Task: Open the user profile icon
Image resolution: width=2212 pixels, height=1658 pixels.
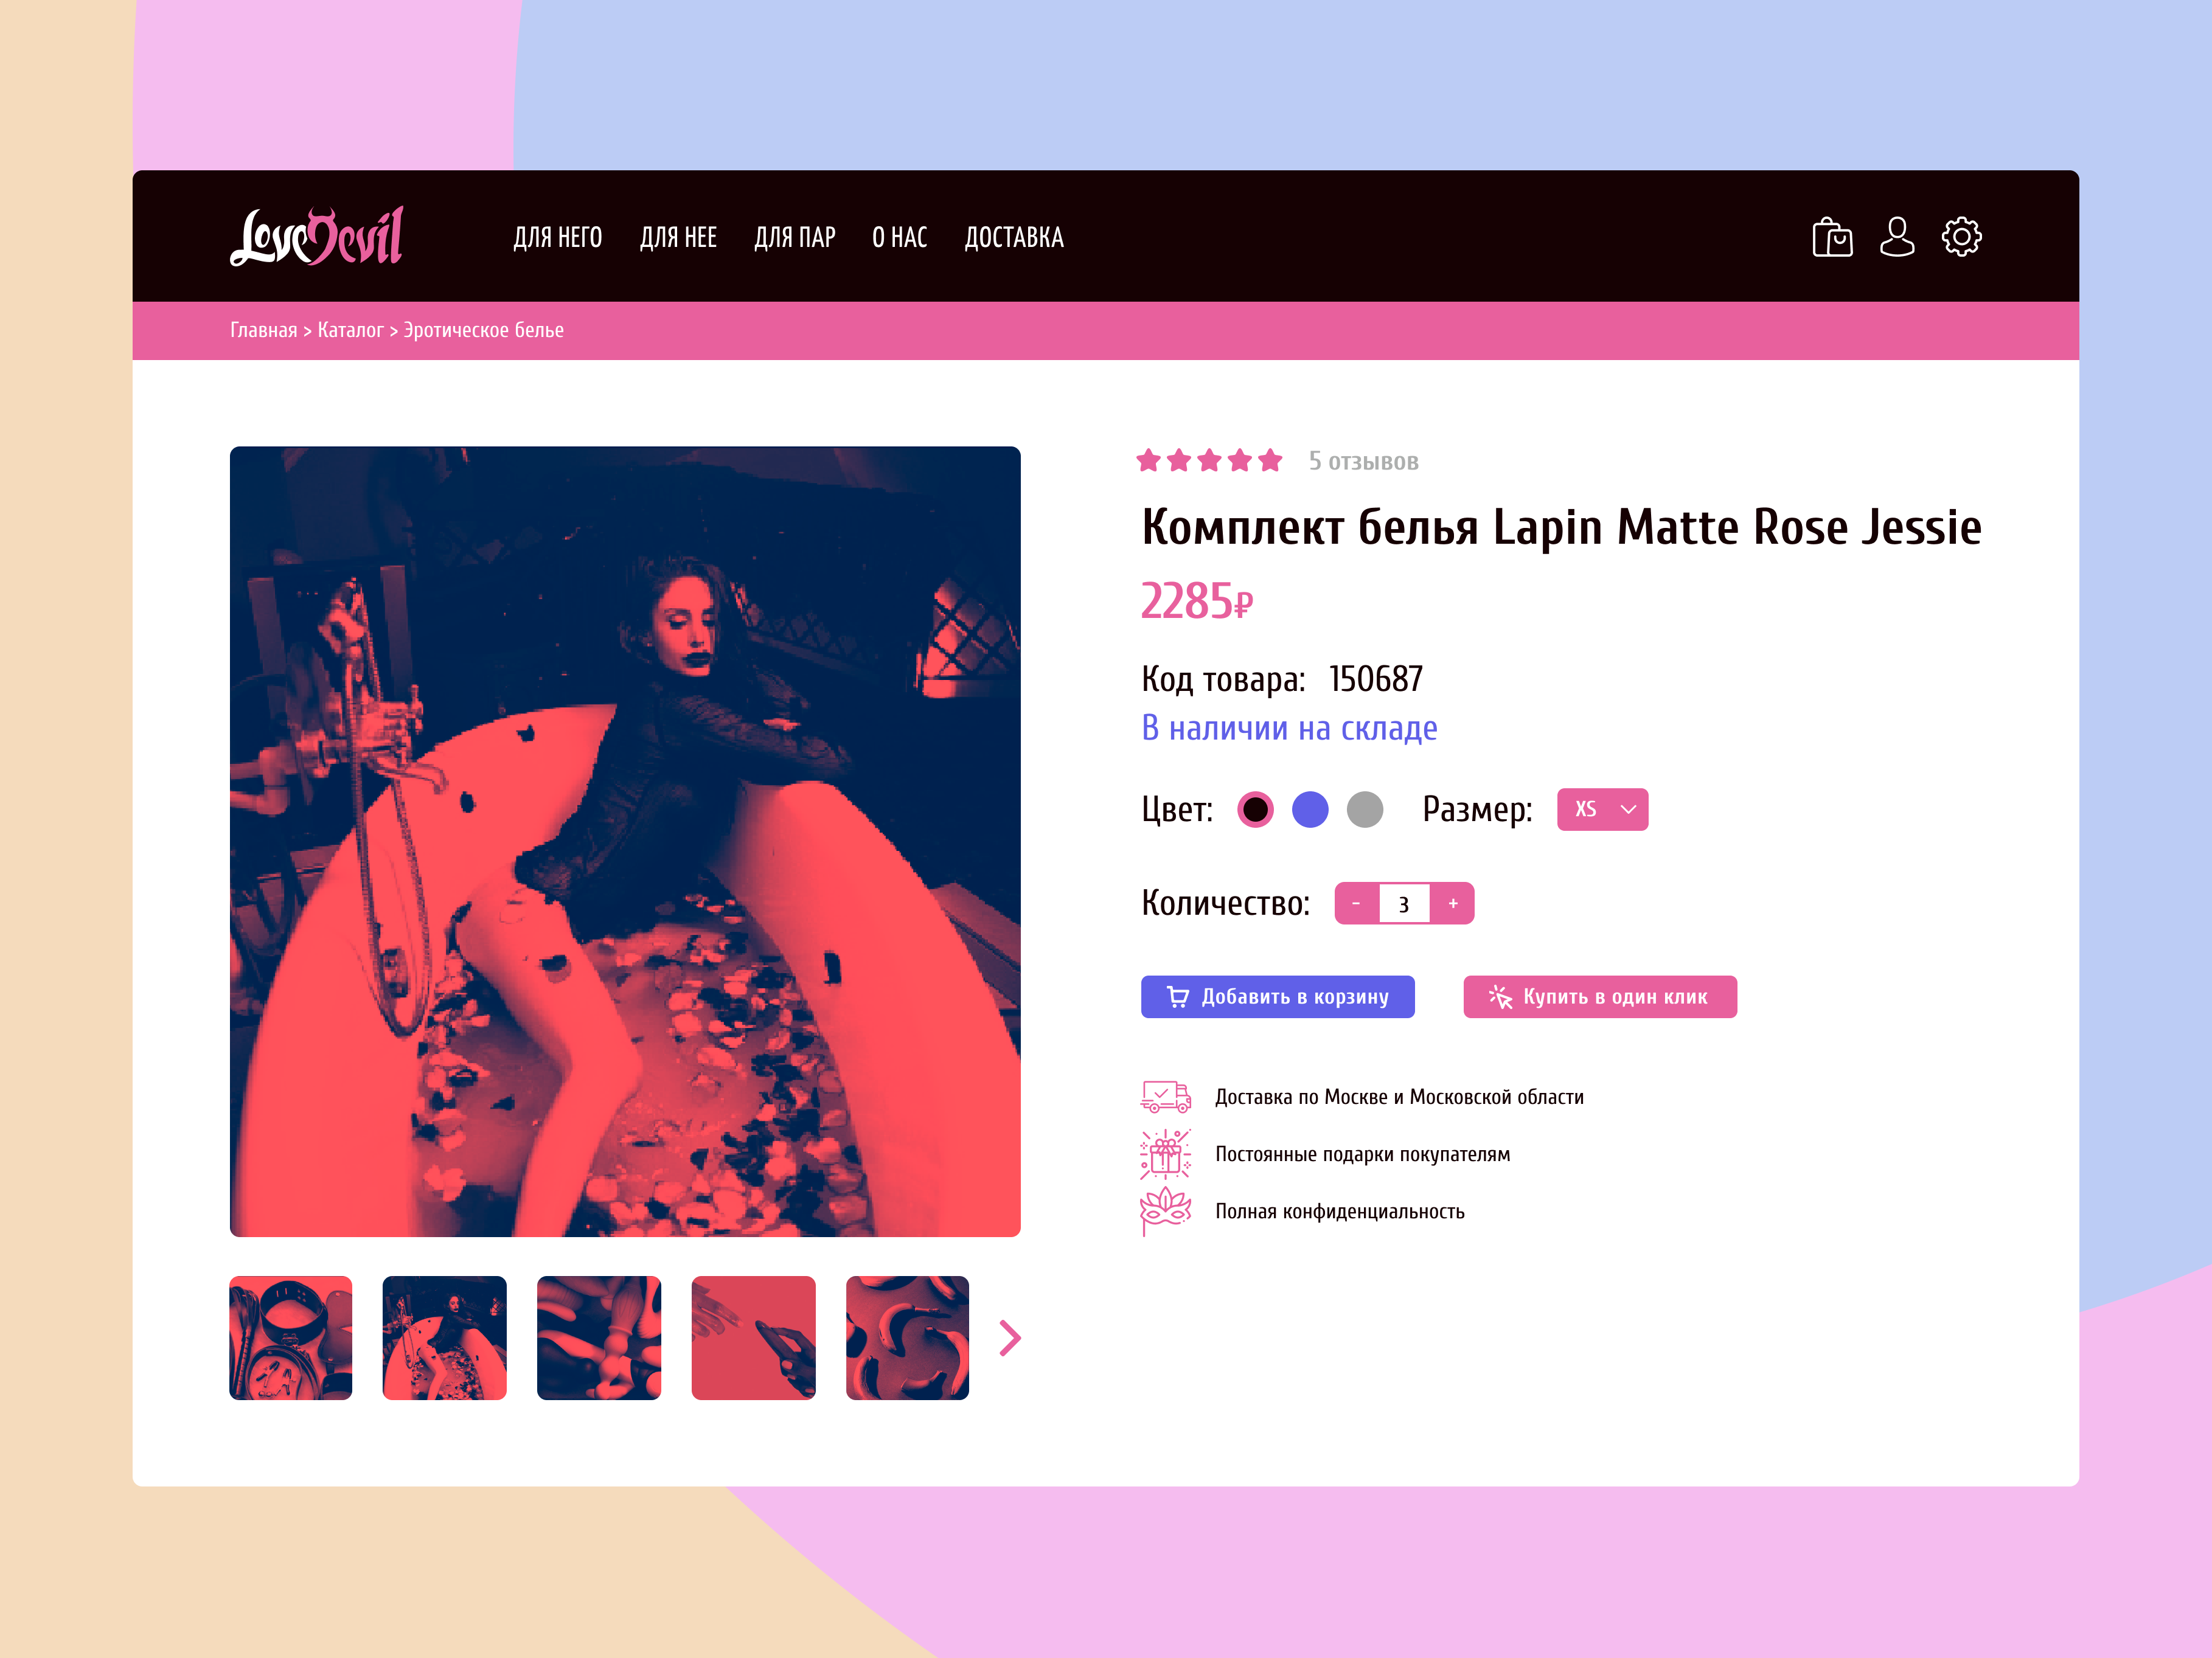Action: click(x=1897, y=237)
